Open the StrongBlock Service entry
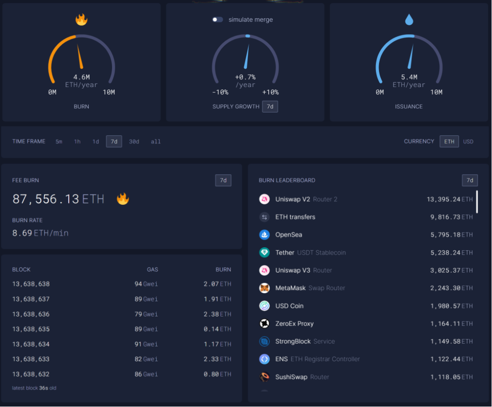 [366, 341]
